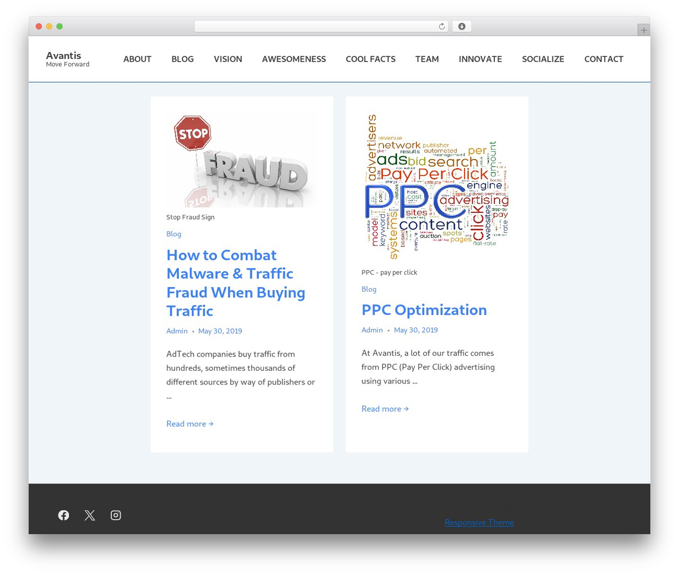Click May 30, 2019 date on PPC post
This screenshot has height=575, width=679.
pyautogui.click(x=416, y=330)
